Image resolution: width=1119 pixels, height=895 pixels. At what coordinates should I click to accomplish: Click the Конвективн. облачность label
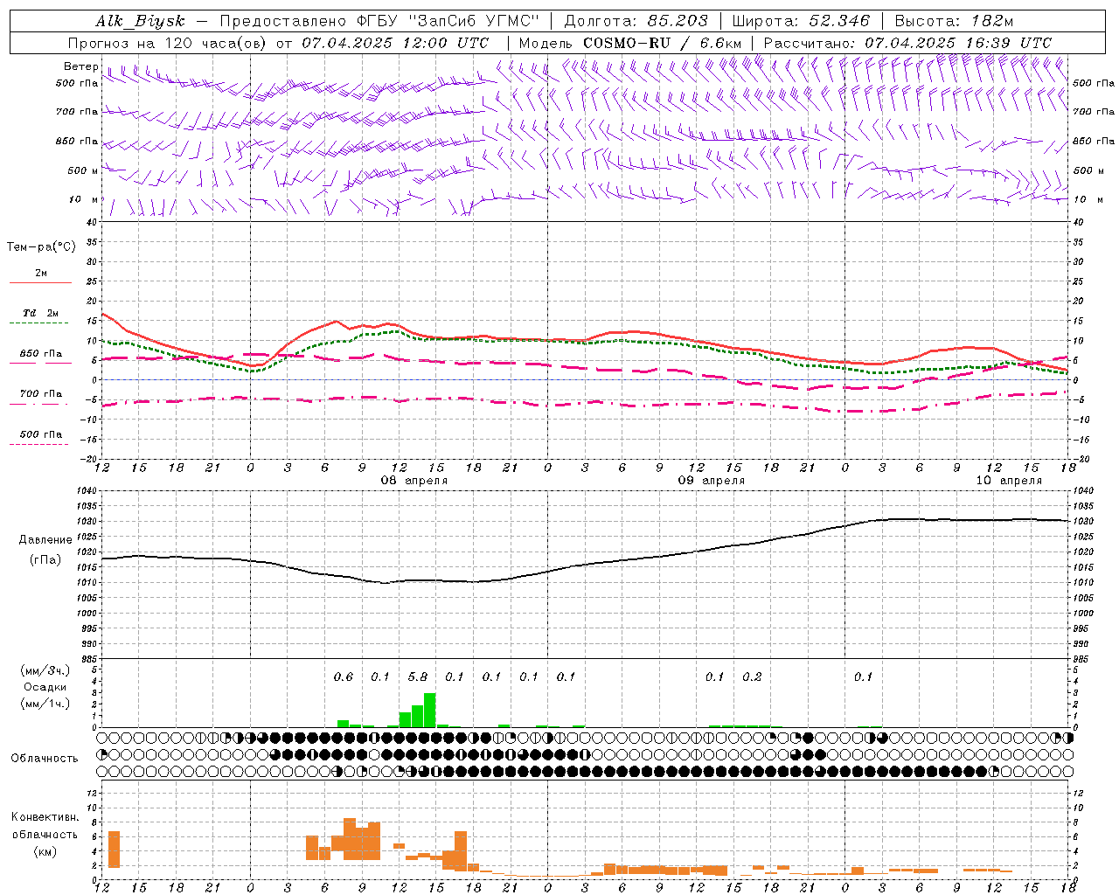pos(45,826)
